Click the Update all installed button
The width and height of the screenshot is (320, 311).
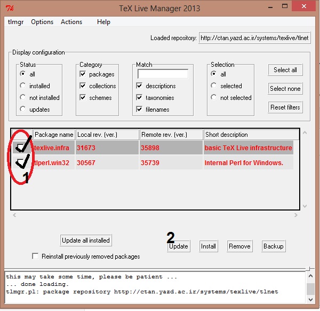pos(86,240)
